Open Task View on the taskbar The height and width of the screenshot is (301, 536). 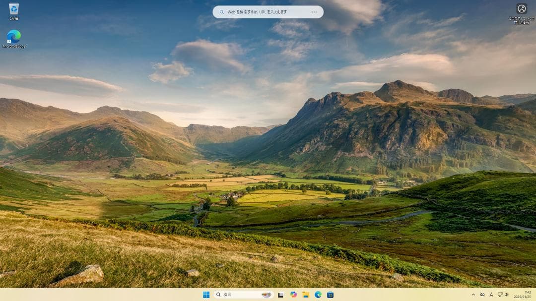point(280,294)
